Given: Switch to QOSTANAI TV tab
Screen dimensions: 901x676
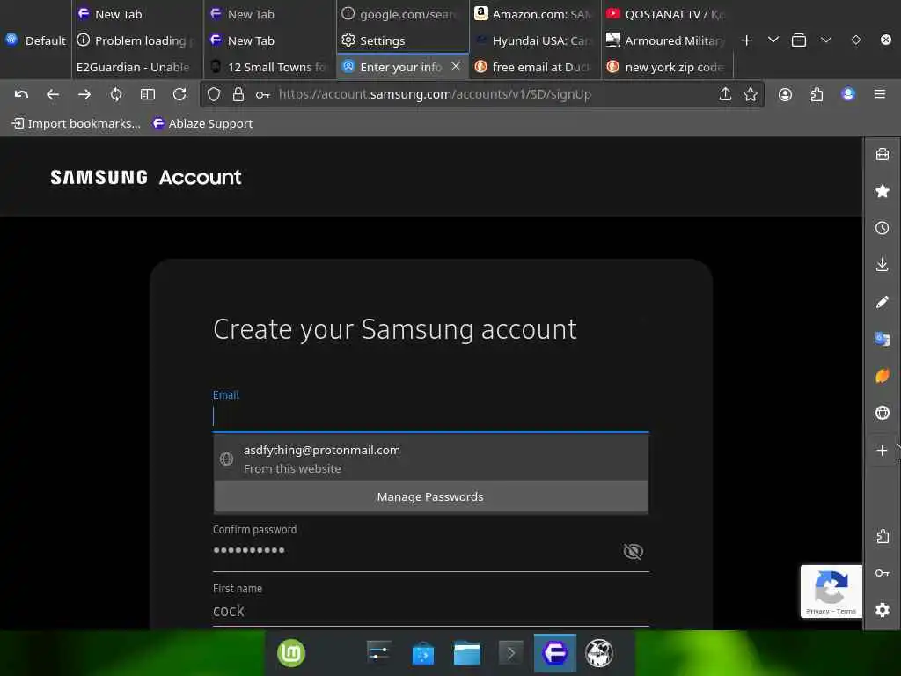Looking at the screenshot, I should [668, 14].
